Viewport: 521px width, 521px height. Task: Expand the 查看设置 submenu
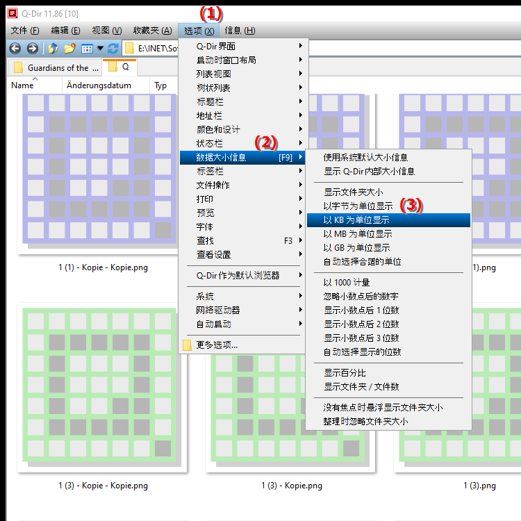242,254
